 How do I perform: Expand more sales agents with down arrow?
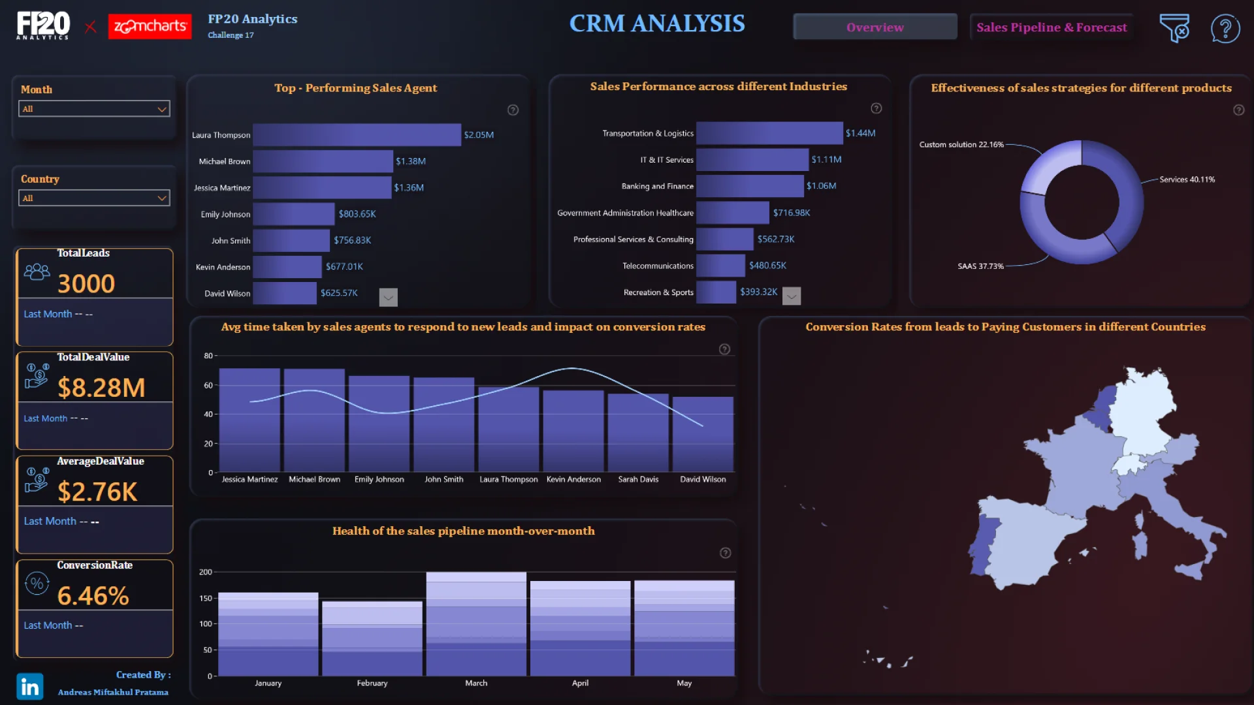(388, 298)
